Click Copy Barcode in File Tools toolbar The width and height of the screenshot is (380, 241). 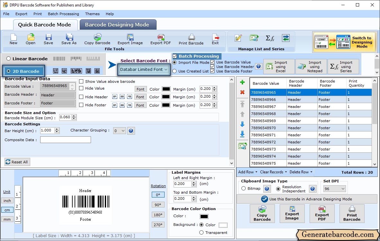pos(97,39)
